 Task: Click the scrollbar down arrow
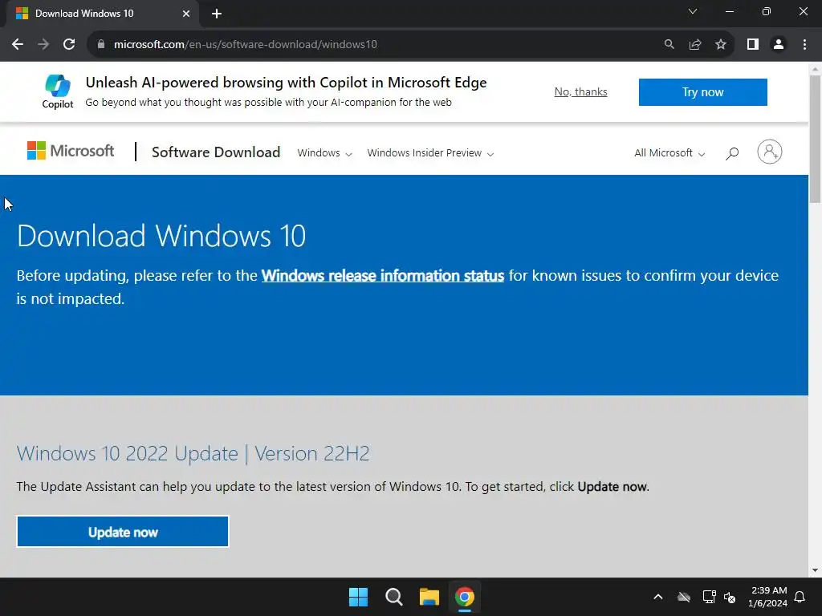pos(815,570)
